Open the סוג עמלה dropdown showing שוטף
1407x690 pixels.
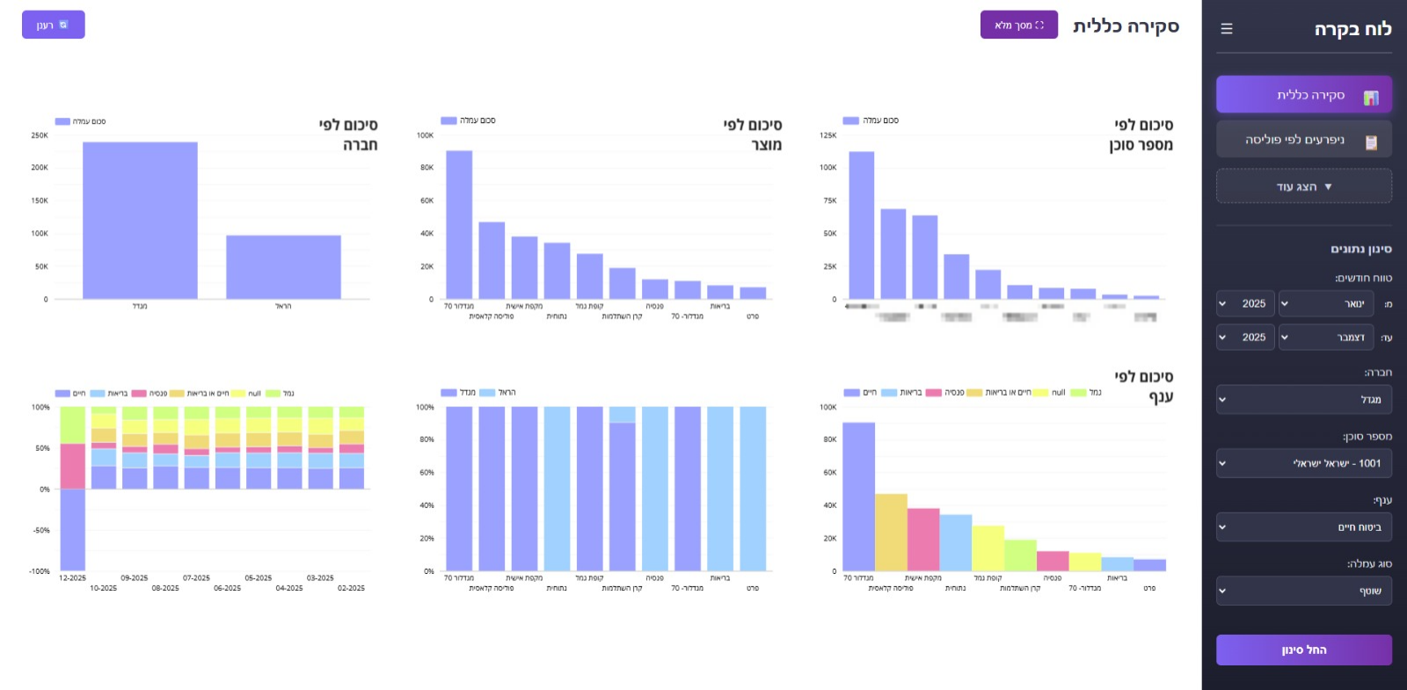[x=1303, y=591]
